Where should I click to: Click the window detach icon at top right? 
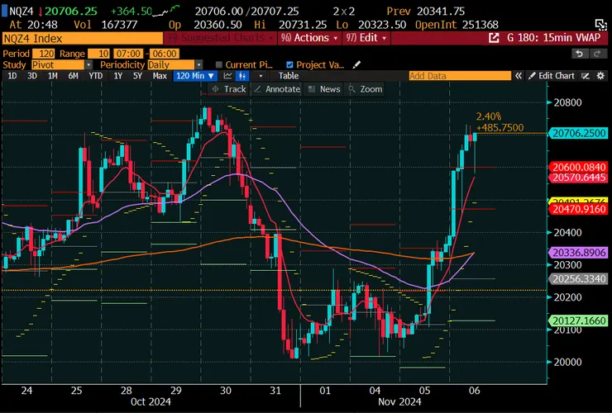(600, 24)
